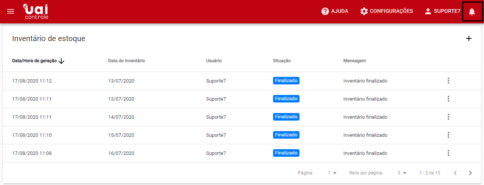
Task: Expand the Itens por página dropdown
Action: click(402, 173)
